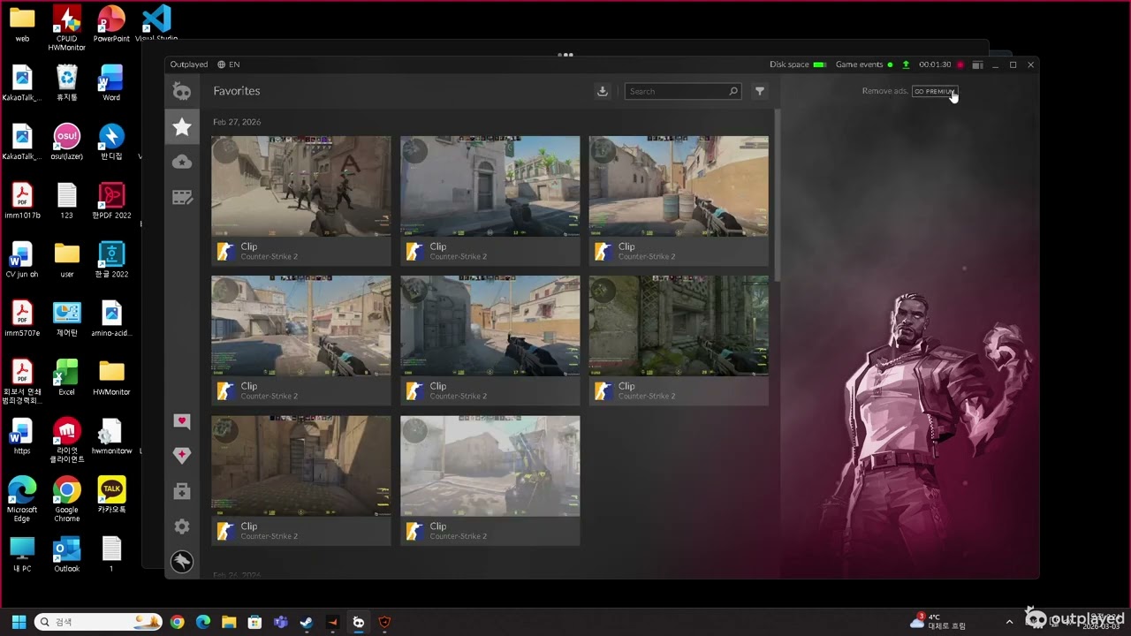Show hidden system tray icons chevron
Image resolution: width=1131 pixels, height=636 pixels.
pyautogui.click(x=1009, y=622)
